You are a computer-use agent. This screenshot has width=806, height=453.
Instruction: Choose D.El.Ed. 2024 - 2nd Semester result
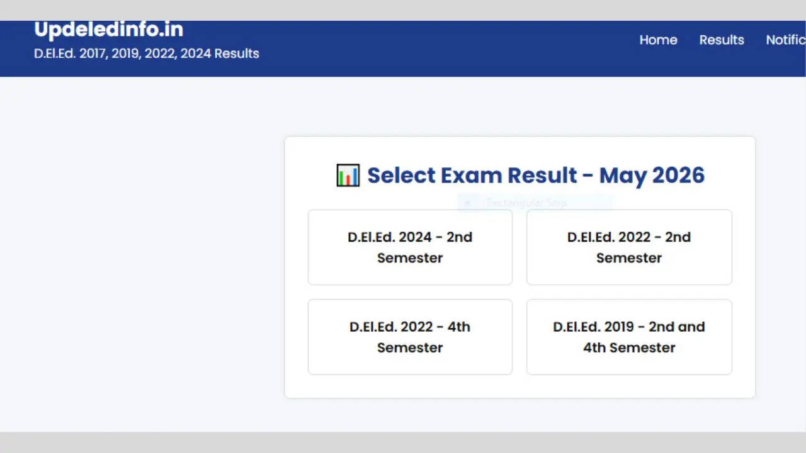[410, 247]
